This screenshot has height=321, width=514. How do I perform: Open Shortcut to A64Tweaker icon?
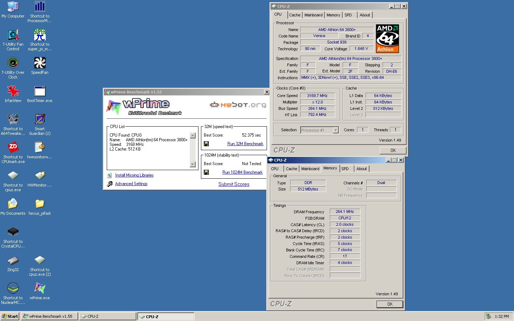tap(13, 119)
